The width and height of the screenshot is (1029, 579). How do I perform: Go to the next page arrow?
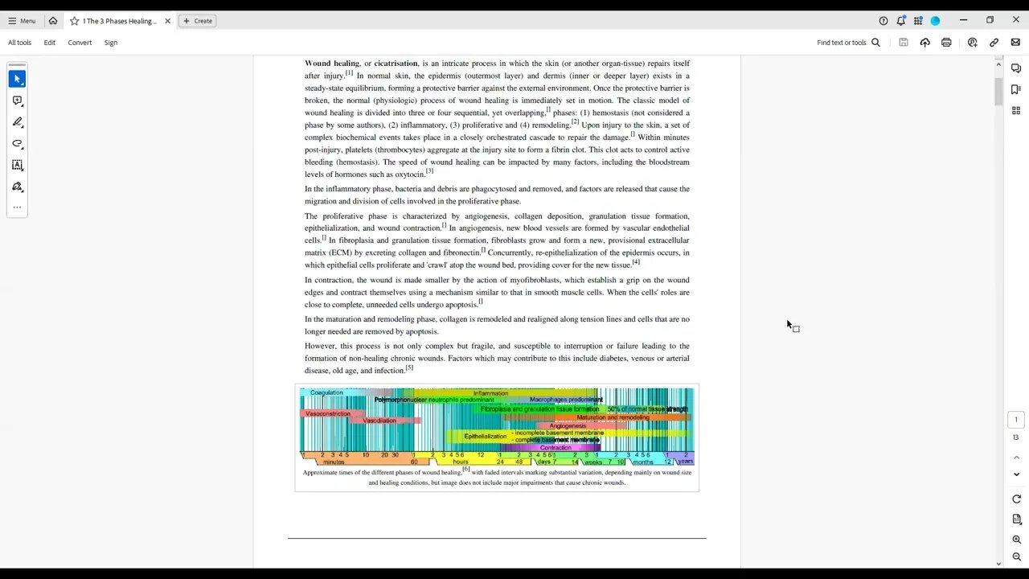point(1016,474)
